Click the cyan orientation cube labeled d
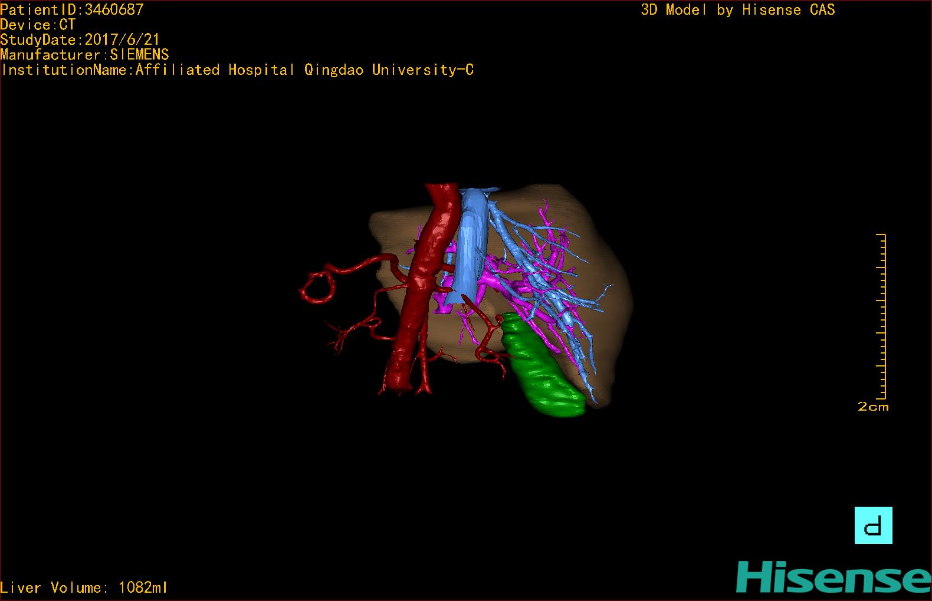Image resolution: width=932 pixels, height=601 pixels. click(x=873, y=525)
